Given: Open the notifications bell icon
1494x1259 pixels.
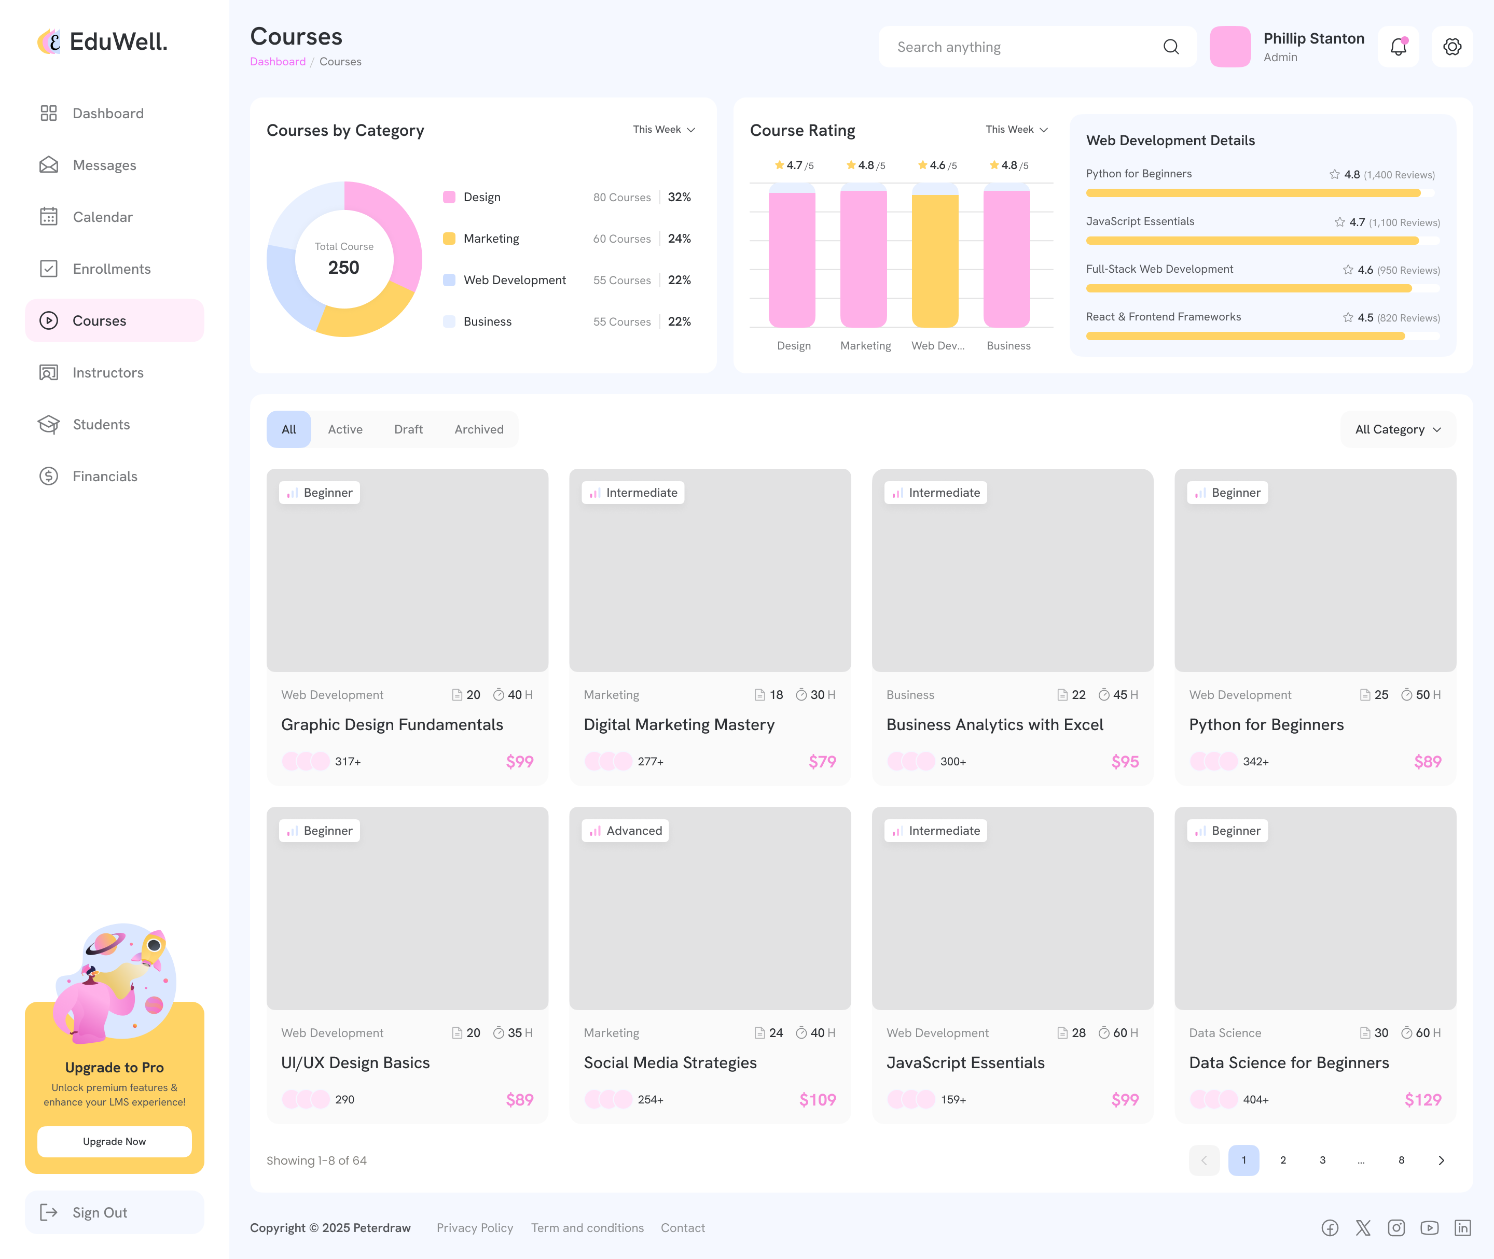Looking at the screenshot, I should coord(1398,47).
